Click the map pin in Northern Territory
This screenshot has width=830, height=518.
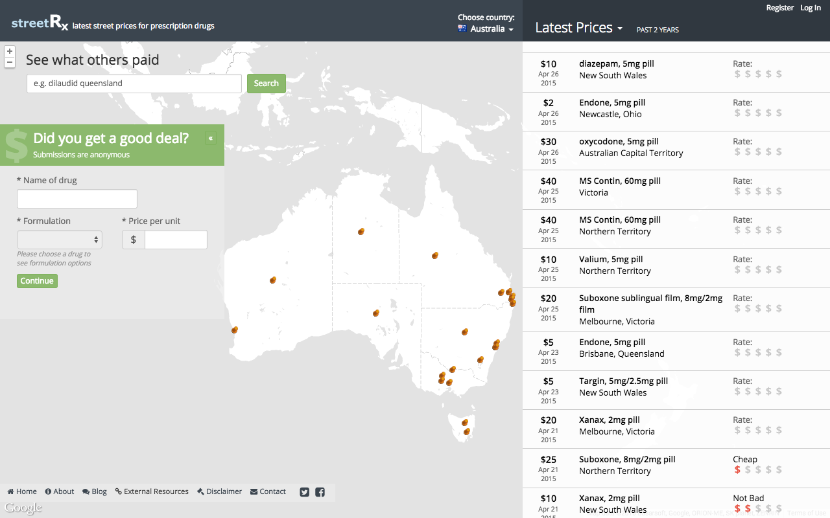[x=361, y=231]
